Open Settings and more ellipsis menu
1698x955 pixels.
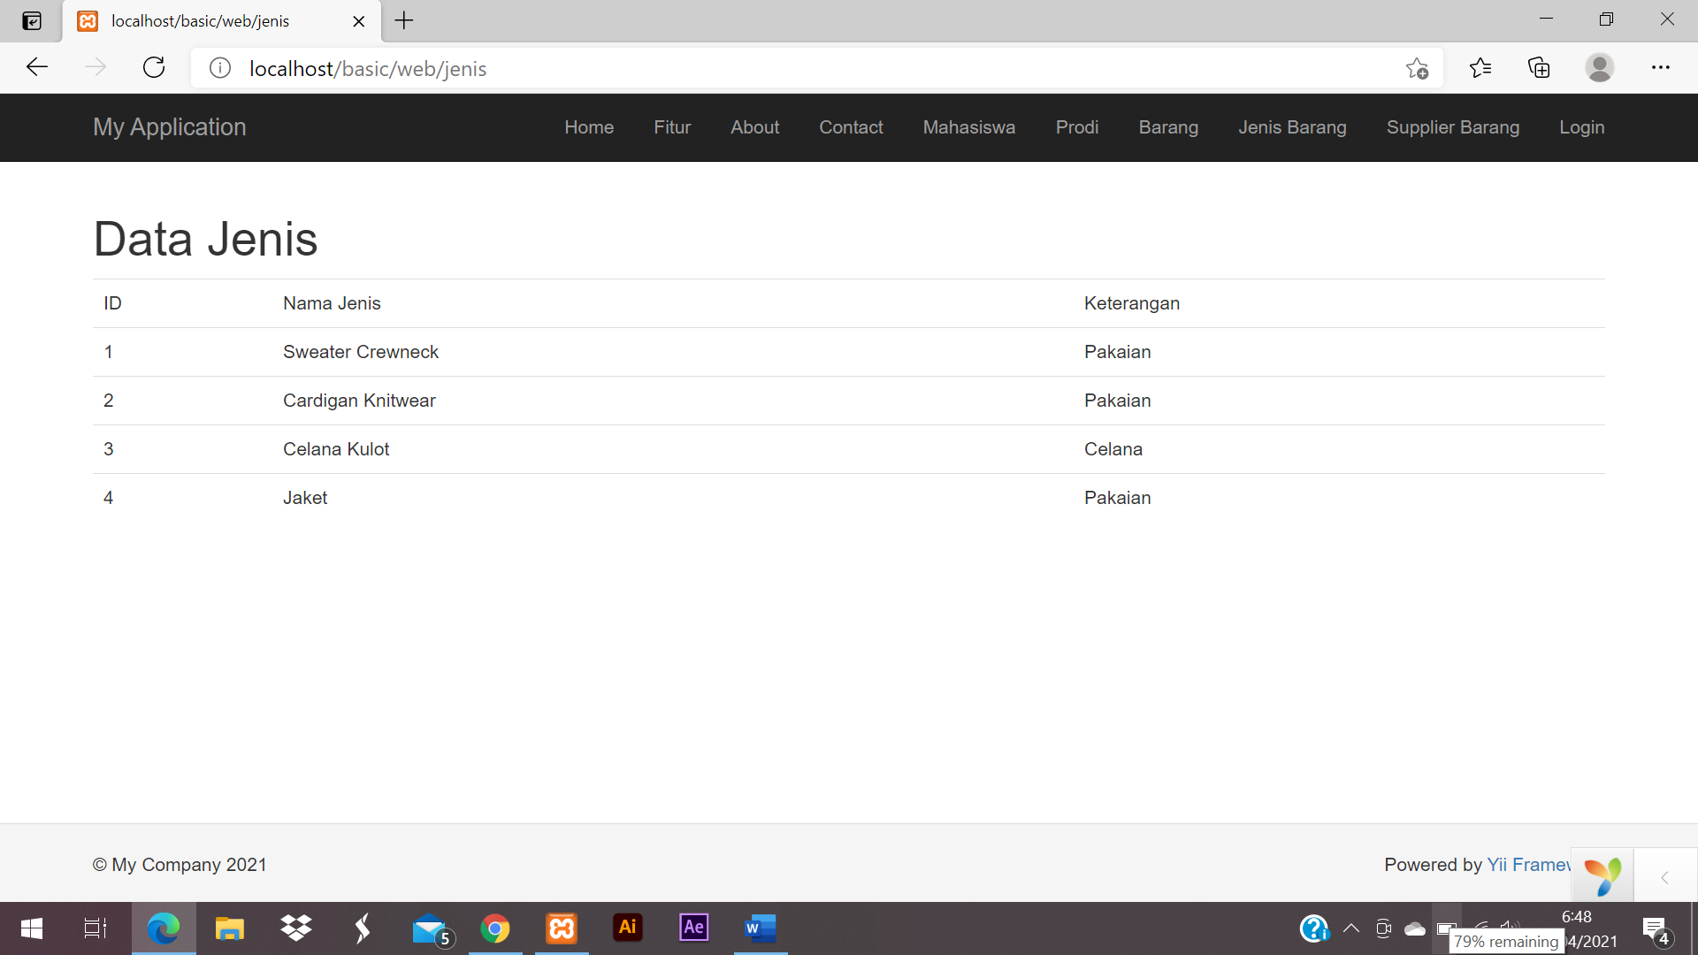click(1660, 68)
